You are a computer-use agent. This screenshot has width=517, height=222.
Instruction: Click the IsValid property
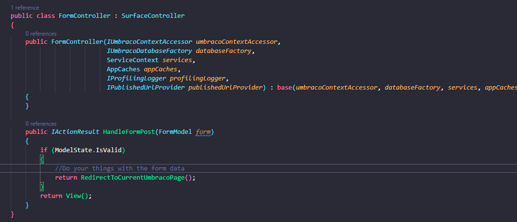point(108,150)
